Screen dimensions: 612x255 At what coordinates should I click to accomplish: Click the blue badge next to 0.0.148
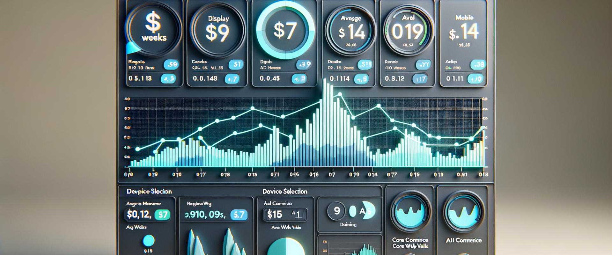[x=232, y=79]
